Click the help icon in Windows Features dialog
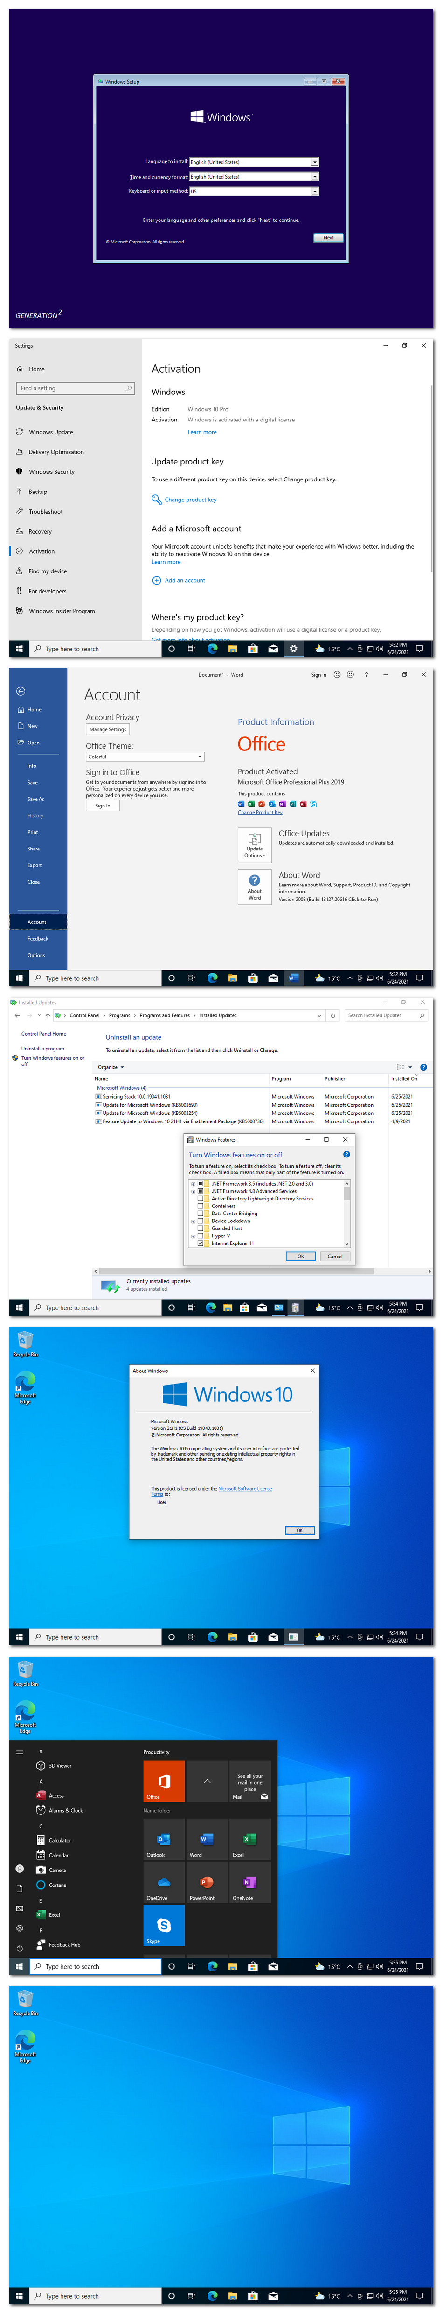This screenshot has width=443, height=2314. coord(346,1154)
